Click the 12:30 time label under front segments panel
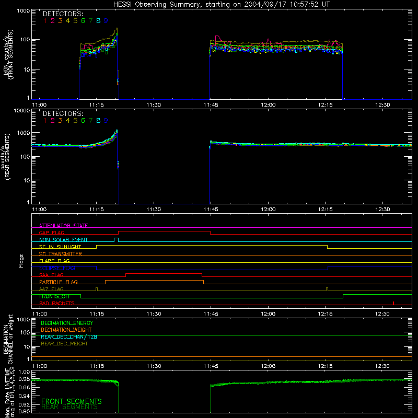The height and width of the screenshot is (418, 418). click(382, 105)
